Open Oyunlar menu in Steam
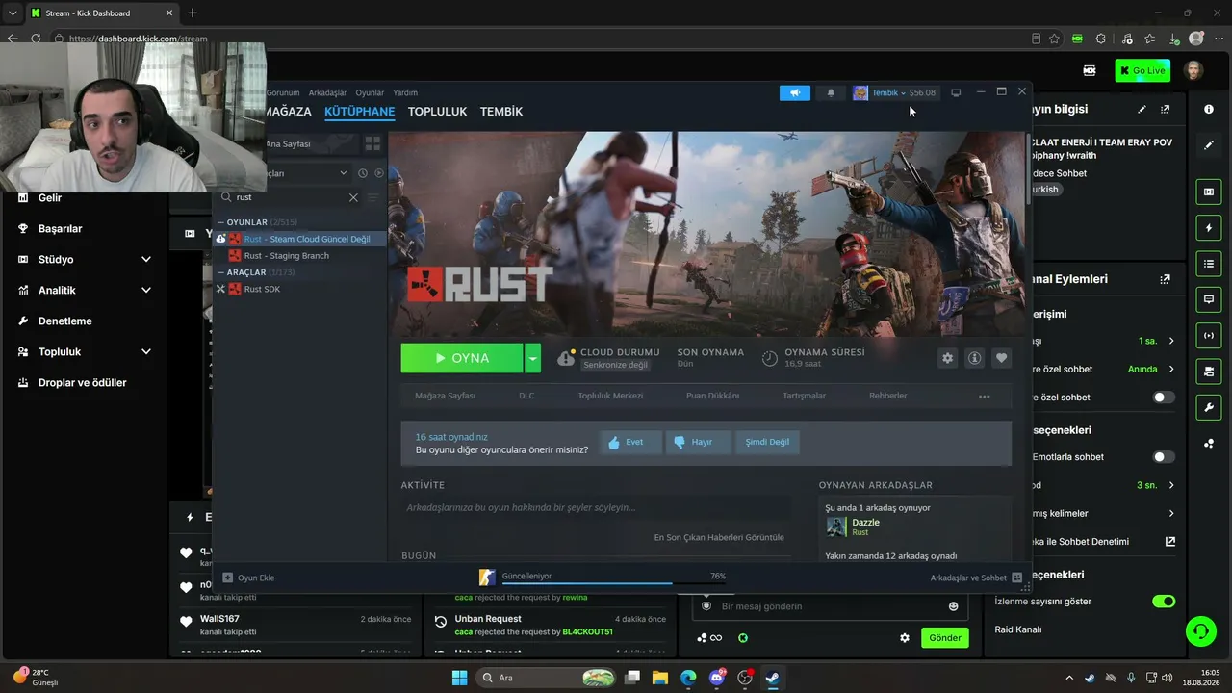Screen dimensions: 1232x693 370,92
